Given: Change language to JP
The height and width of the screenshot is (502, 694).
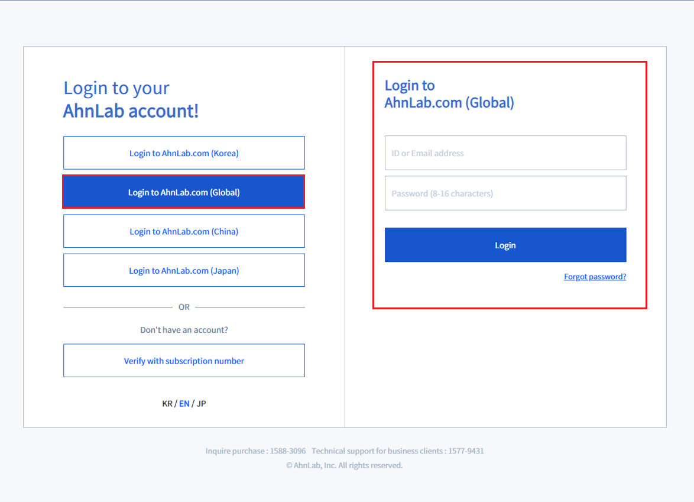Looking at the screenshot, I should point(202,404).
